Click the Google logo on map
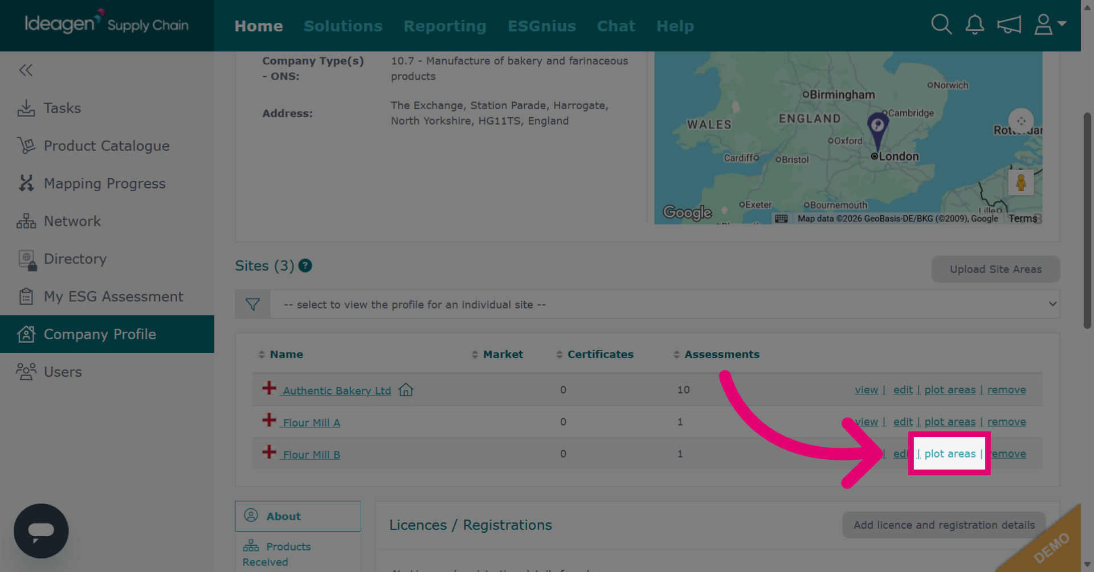This screenshot has height=572, width=1094. (x=687, y=212)
